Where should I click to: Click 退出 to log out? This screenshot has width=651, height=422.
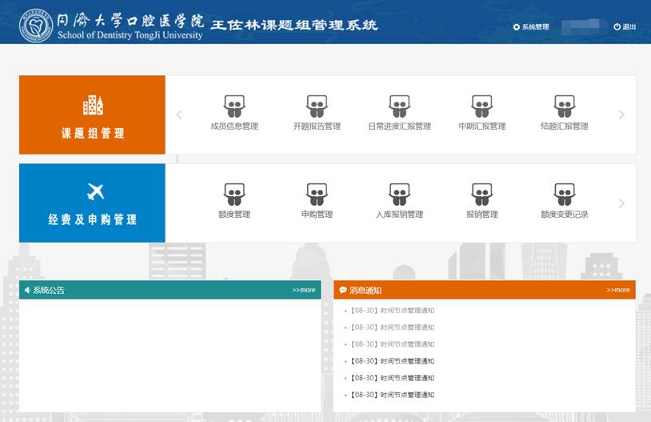[625, 27]
